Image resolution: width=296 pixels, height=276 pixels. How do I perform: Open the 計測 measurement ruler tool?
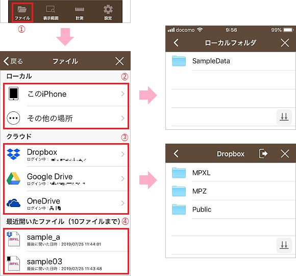click(x=80, y=12)
